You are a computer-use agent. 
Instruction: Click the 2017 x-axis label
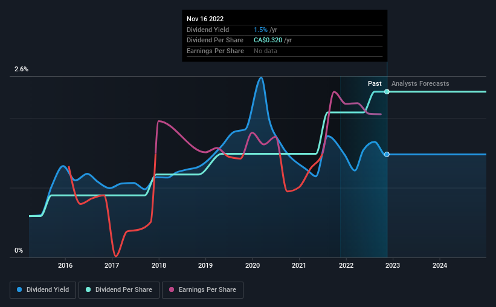click(112, 265)
